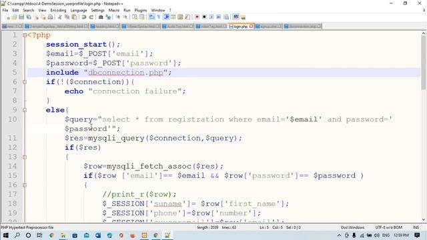Open Find with the binoculars icon
The image size is (427, 240).
(101, 17)
